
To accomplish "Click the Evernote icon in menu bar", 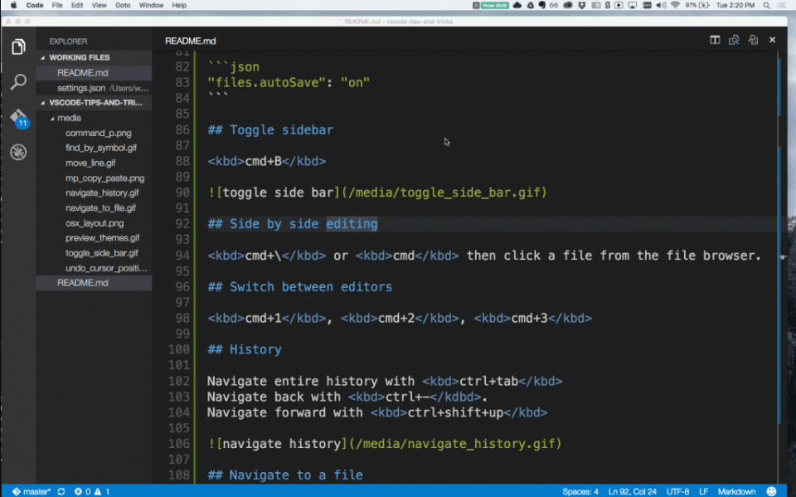I will pyautogui.click(x=541, y=5).
